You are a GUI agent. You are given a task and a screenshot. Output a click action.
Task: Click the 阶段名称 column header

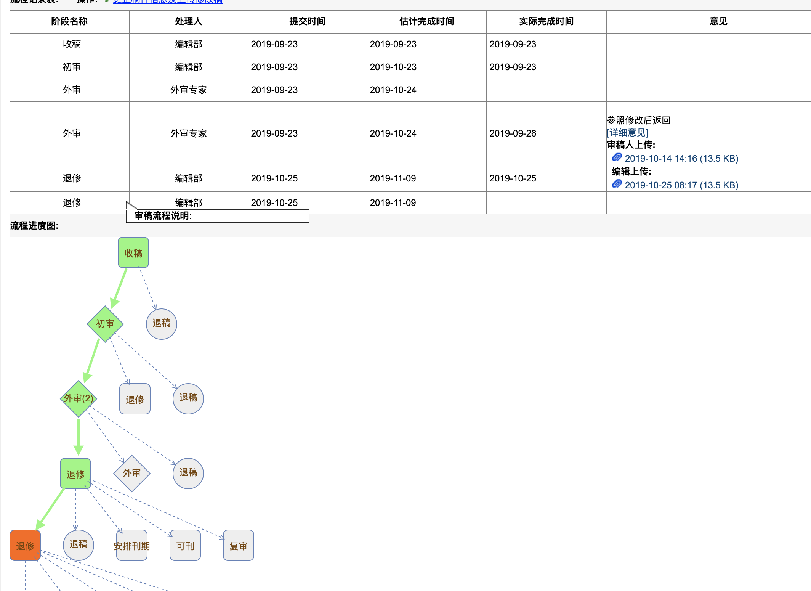click(x=69, y=21)
